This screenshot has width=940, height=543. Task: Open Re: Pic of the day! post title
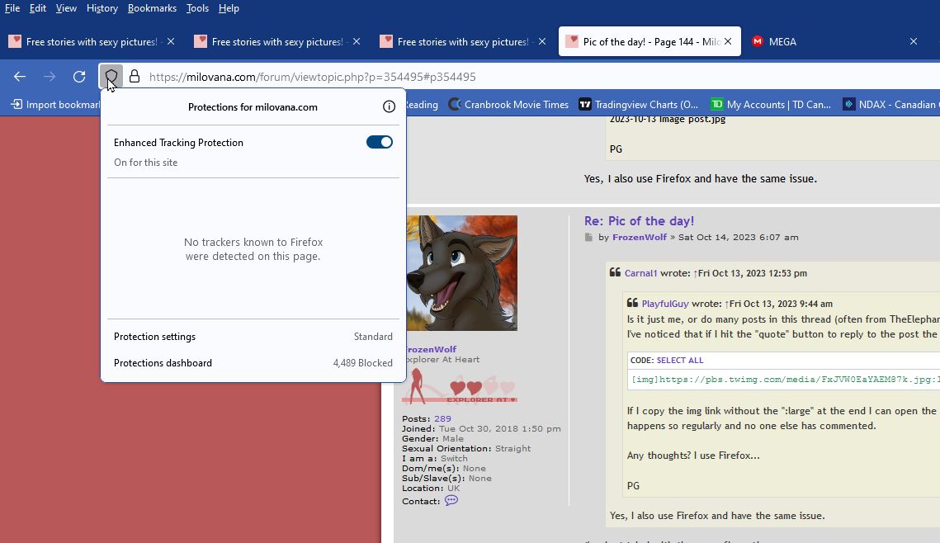tap(639, 220)
